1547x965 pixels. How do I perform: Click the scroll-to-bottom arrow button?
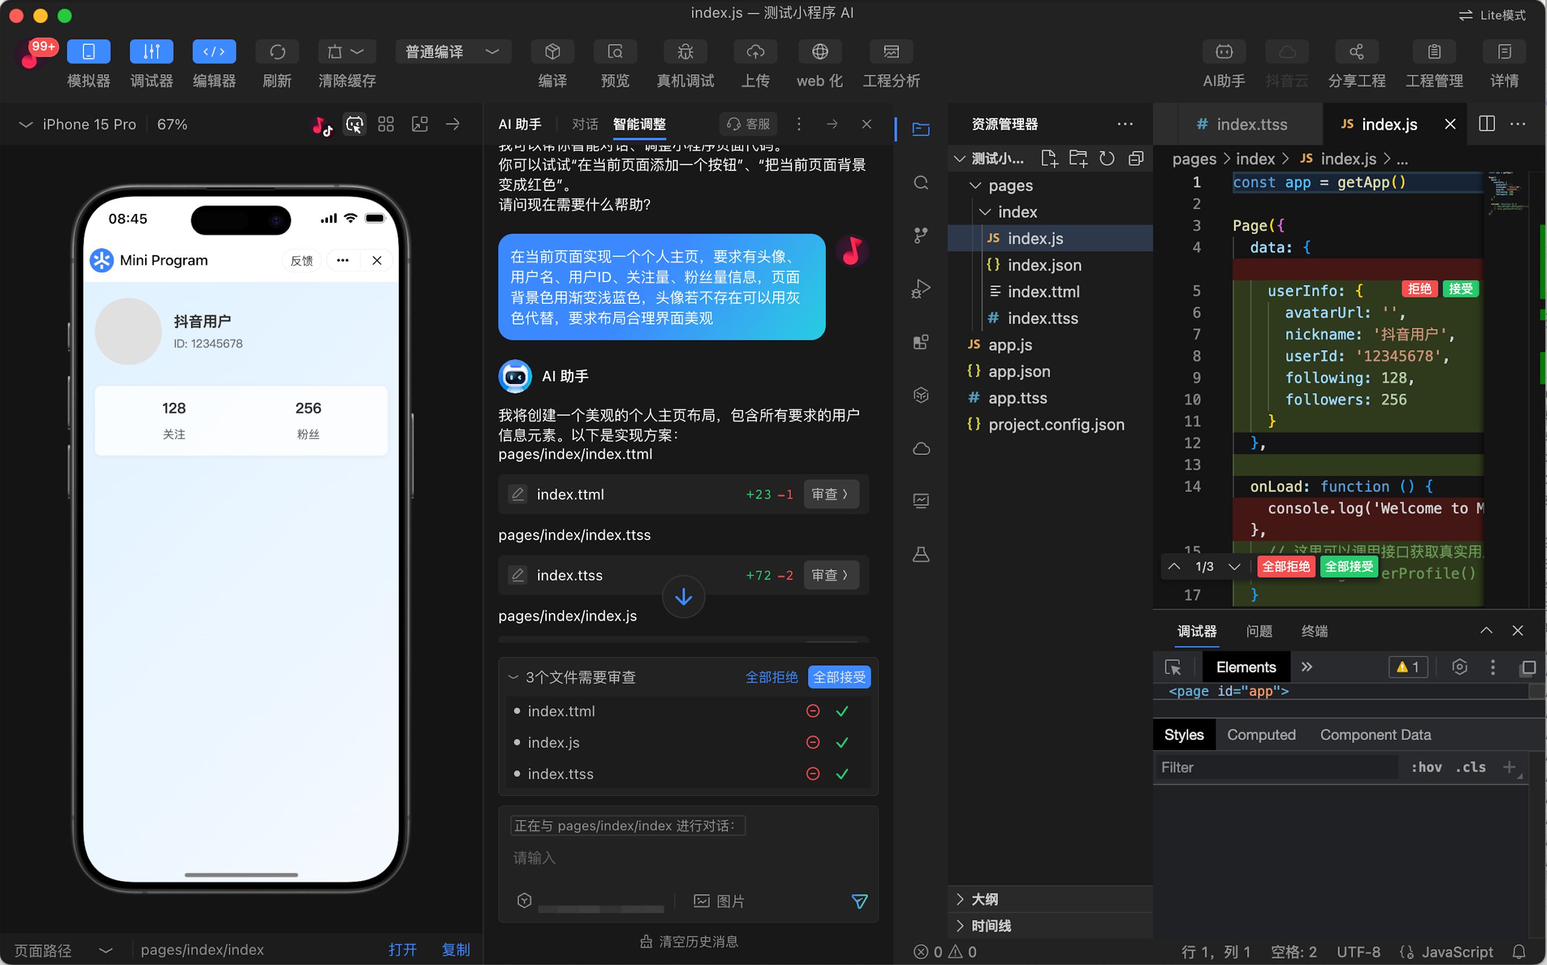[x=683, y=597]
